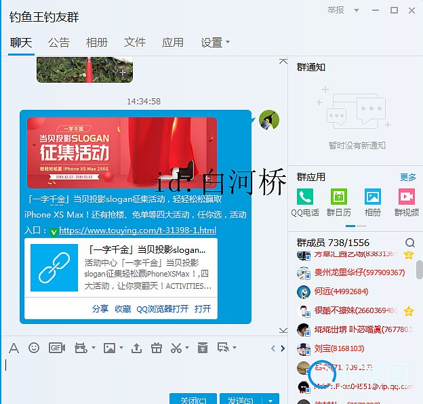Jump to top of chat with up arrow

pos(283,62)
